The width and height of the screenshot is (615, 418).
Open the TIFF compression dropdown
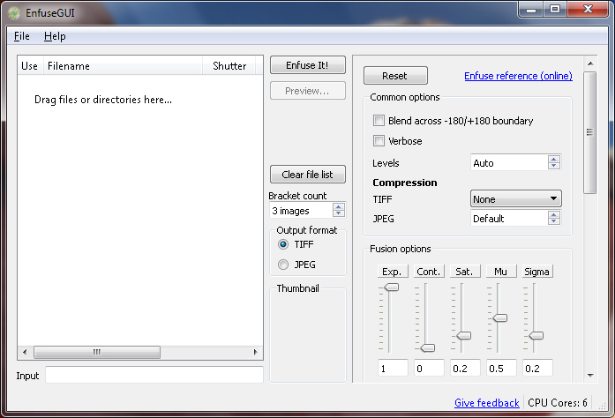pos(516,198)
